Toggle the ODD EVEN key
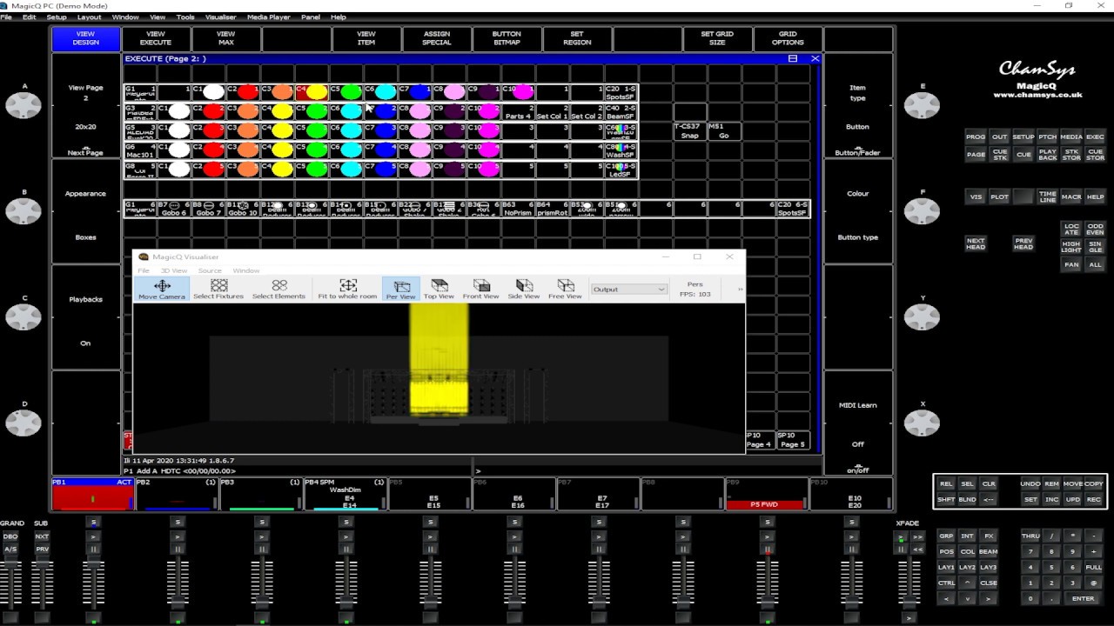Screen dimensions: 1114x626 tap(1095, 229)
